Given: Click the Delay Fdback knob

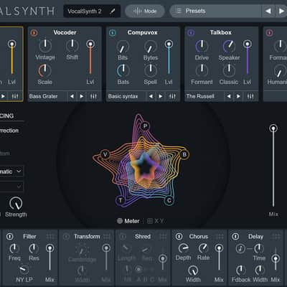Looking at the screenshot, I should pyautogui.click(x=240, y=270).
